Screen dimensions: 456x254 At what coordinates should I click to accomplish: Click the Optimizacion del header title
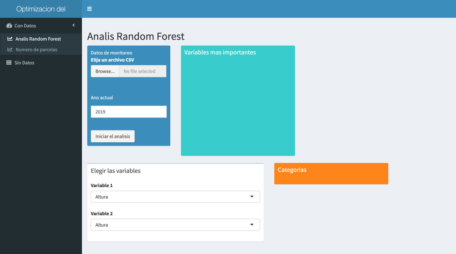(x=41, y=9)
